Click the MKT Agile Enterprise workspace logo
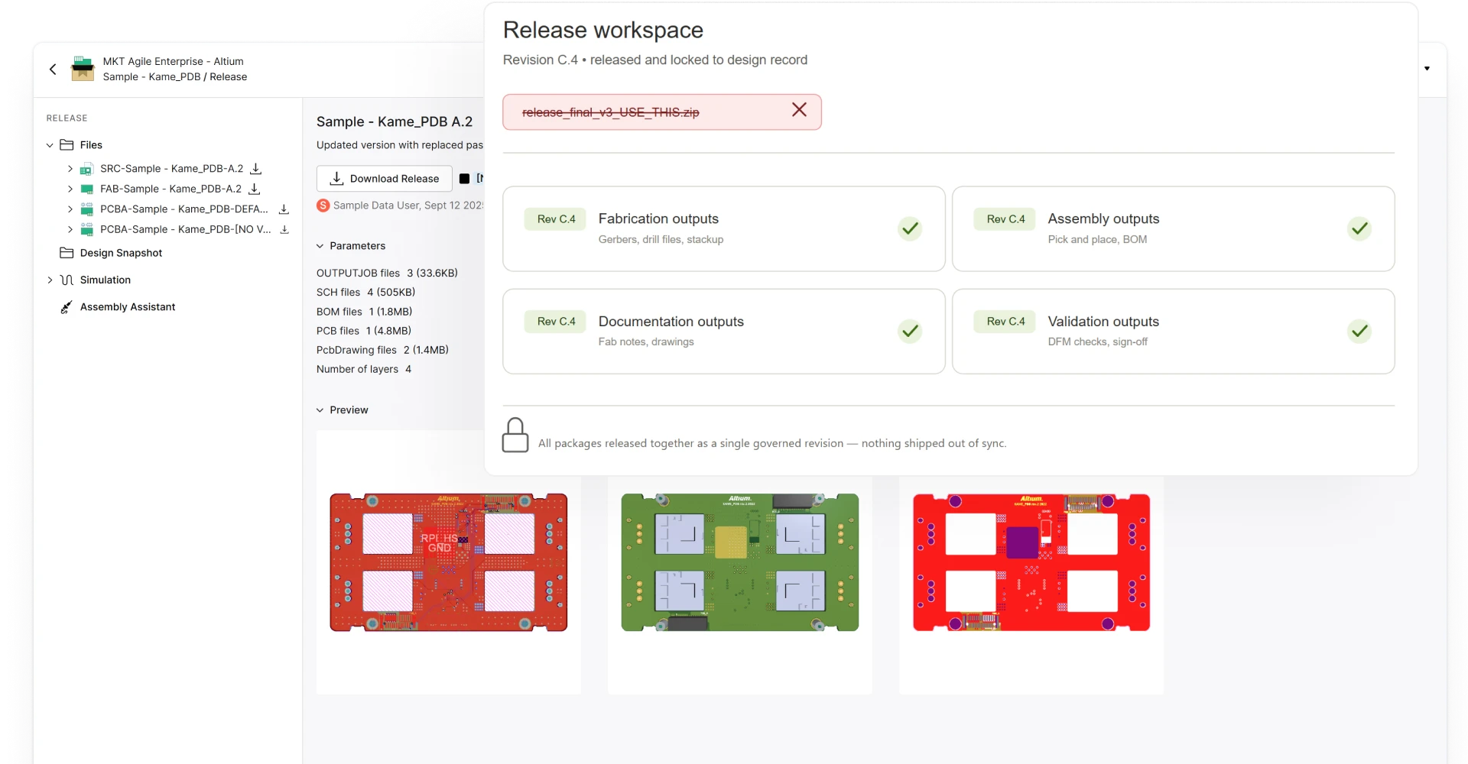This screenshot has width=1468, height=764. click(82, 69)
